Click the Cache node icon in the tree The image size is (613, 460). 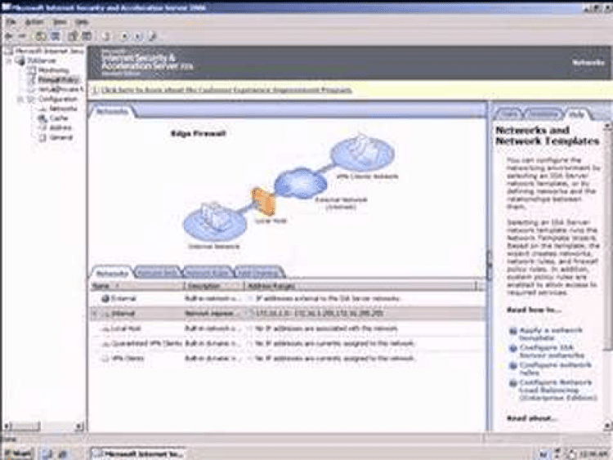coord(43,118)
